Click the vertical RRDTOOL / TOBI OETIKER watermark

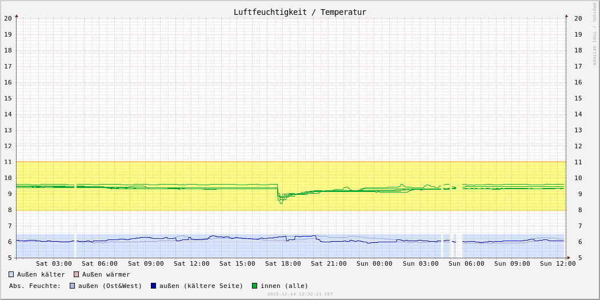[x=594, y=34]
